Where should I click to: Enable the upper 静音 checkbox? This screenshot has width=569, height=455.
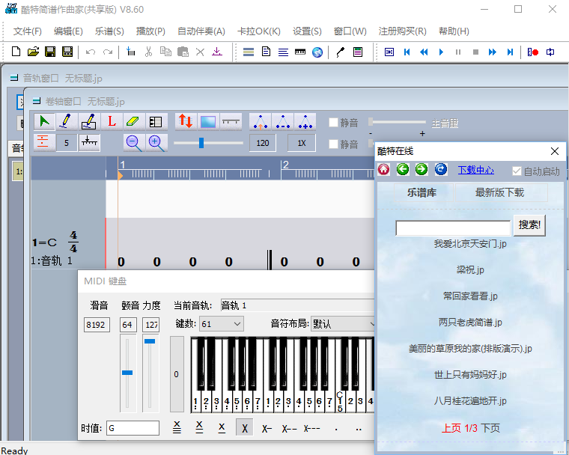334,123
